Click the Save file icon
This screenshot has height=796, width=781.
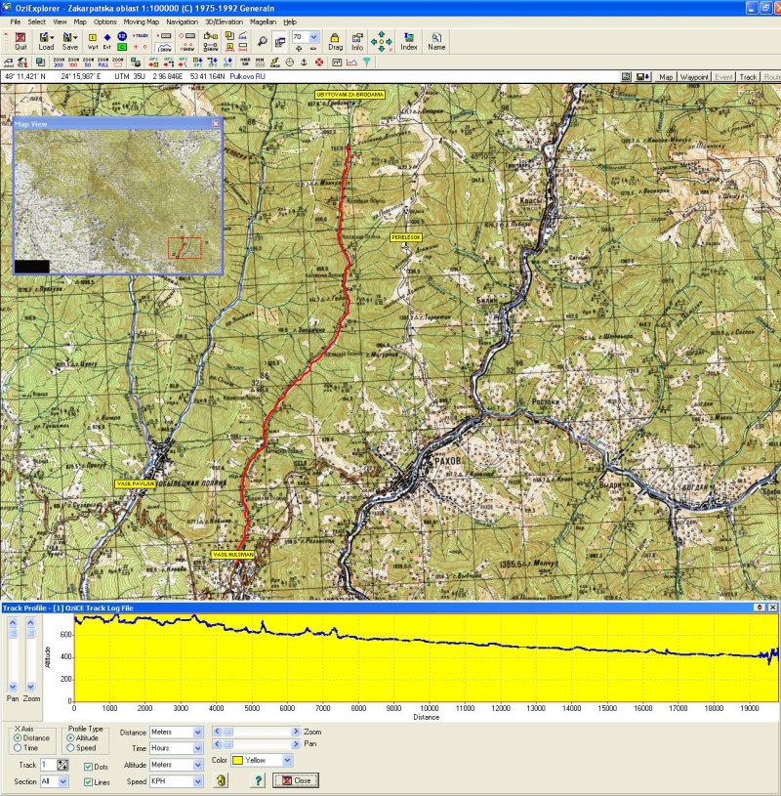click(69, 41)
